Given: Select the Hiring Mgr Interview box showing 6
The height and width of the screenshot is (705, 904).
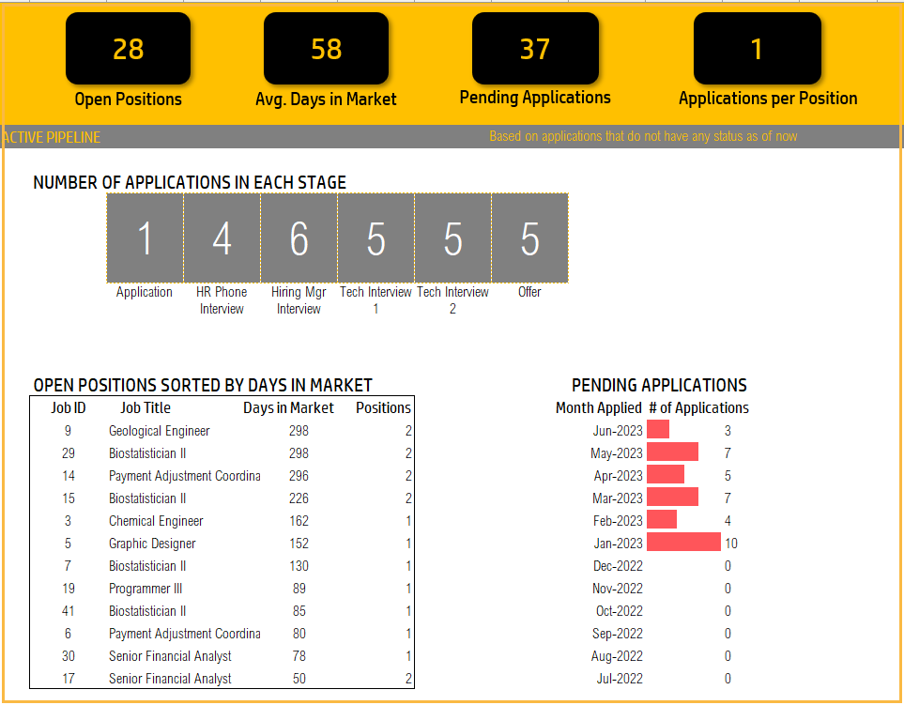Looking at the screenshot, I should [299, 238].
